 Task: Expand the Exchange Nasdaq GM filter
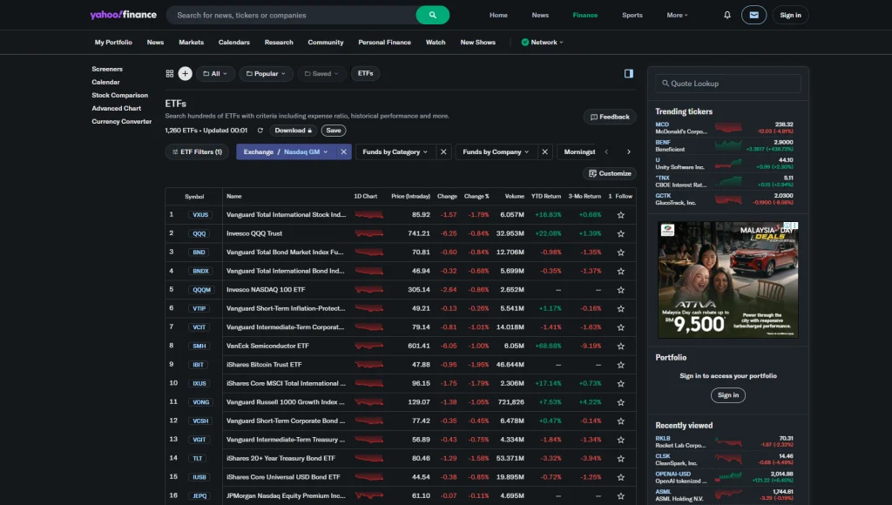(x=286, y=151)
